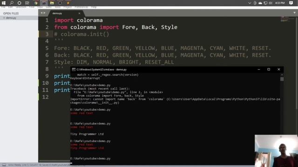Image resolution: width=298 pixels, height=167 pixels.
Task: Click the cmd scrollbar up arrow
Action: (x=282, y=75)
